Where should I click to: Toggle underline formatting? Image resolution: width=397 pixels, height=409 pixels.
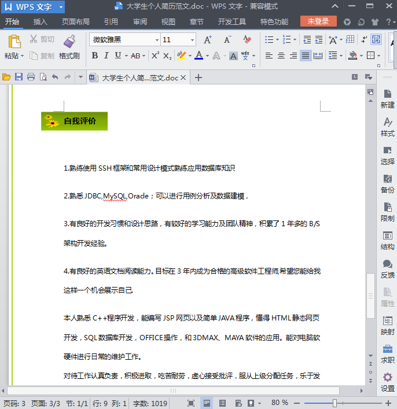coord(118,56)
